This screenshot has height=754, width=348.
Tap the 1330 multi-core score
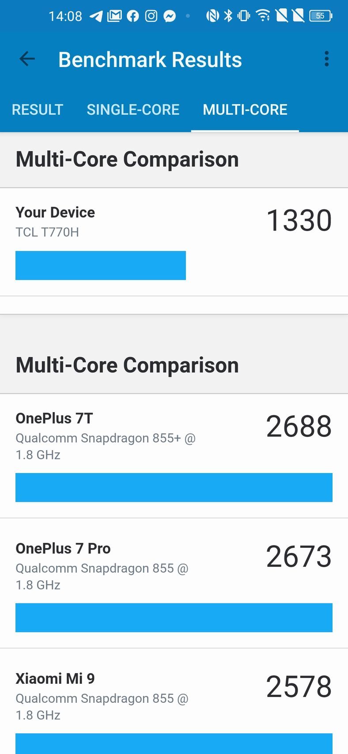[299, 220]
